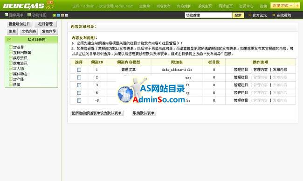Select the green skin swatch
The image size is (303, 181).
(54, 15)
